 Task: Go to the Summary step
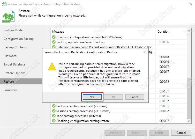(10, 90)
